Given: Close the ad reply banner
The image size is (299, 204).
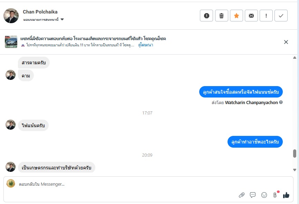Looking at the screenshot, I should (x=286, y=42).
